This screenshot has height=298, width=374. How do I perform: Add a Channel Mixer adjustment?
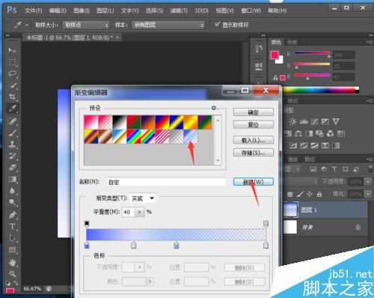point(330,133)
